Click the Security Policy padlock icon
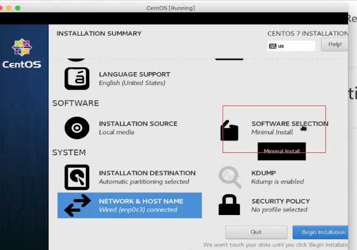The height and width of the screenshot is (250, 357). click(x=229, y=205)
